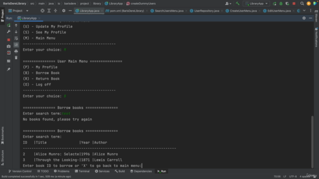Open the Bookmarks side panel
Viewport: 319px width, 179px height.
tap(2, 135)
